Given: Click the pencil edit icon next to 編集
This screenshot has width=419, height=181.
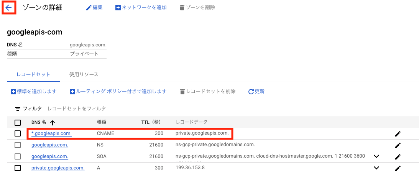Looking at the screenshot, I should [89, 8].
